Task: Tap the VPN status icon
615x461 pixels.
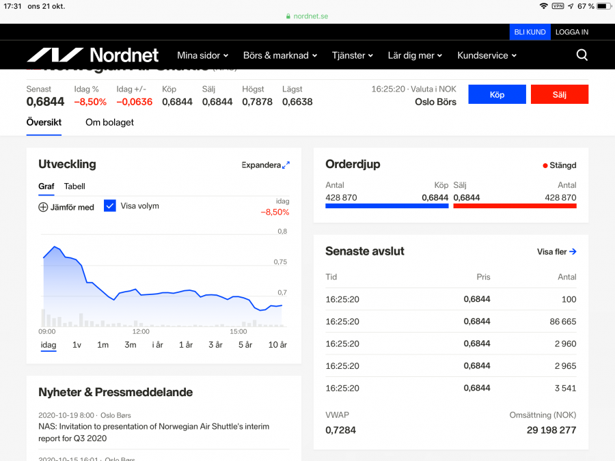Action: coord(558,6)
